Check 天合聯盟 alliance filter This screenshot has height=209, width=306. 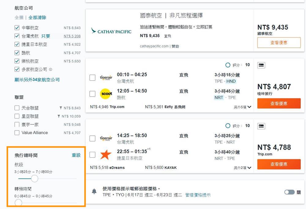17,108
